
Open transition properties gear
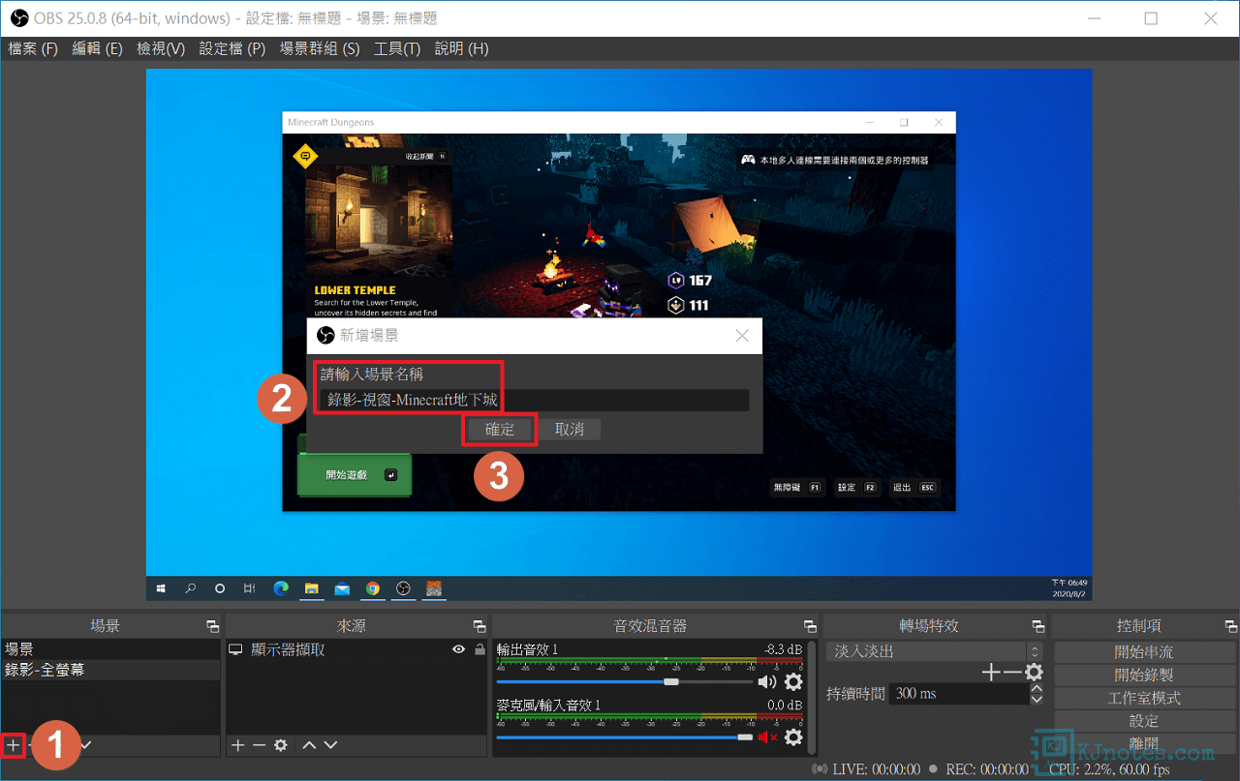click(1034, 672)
